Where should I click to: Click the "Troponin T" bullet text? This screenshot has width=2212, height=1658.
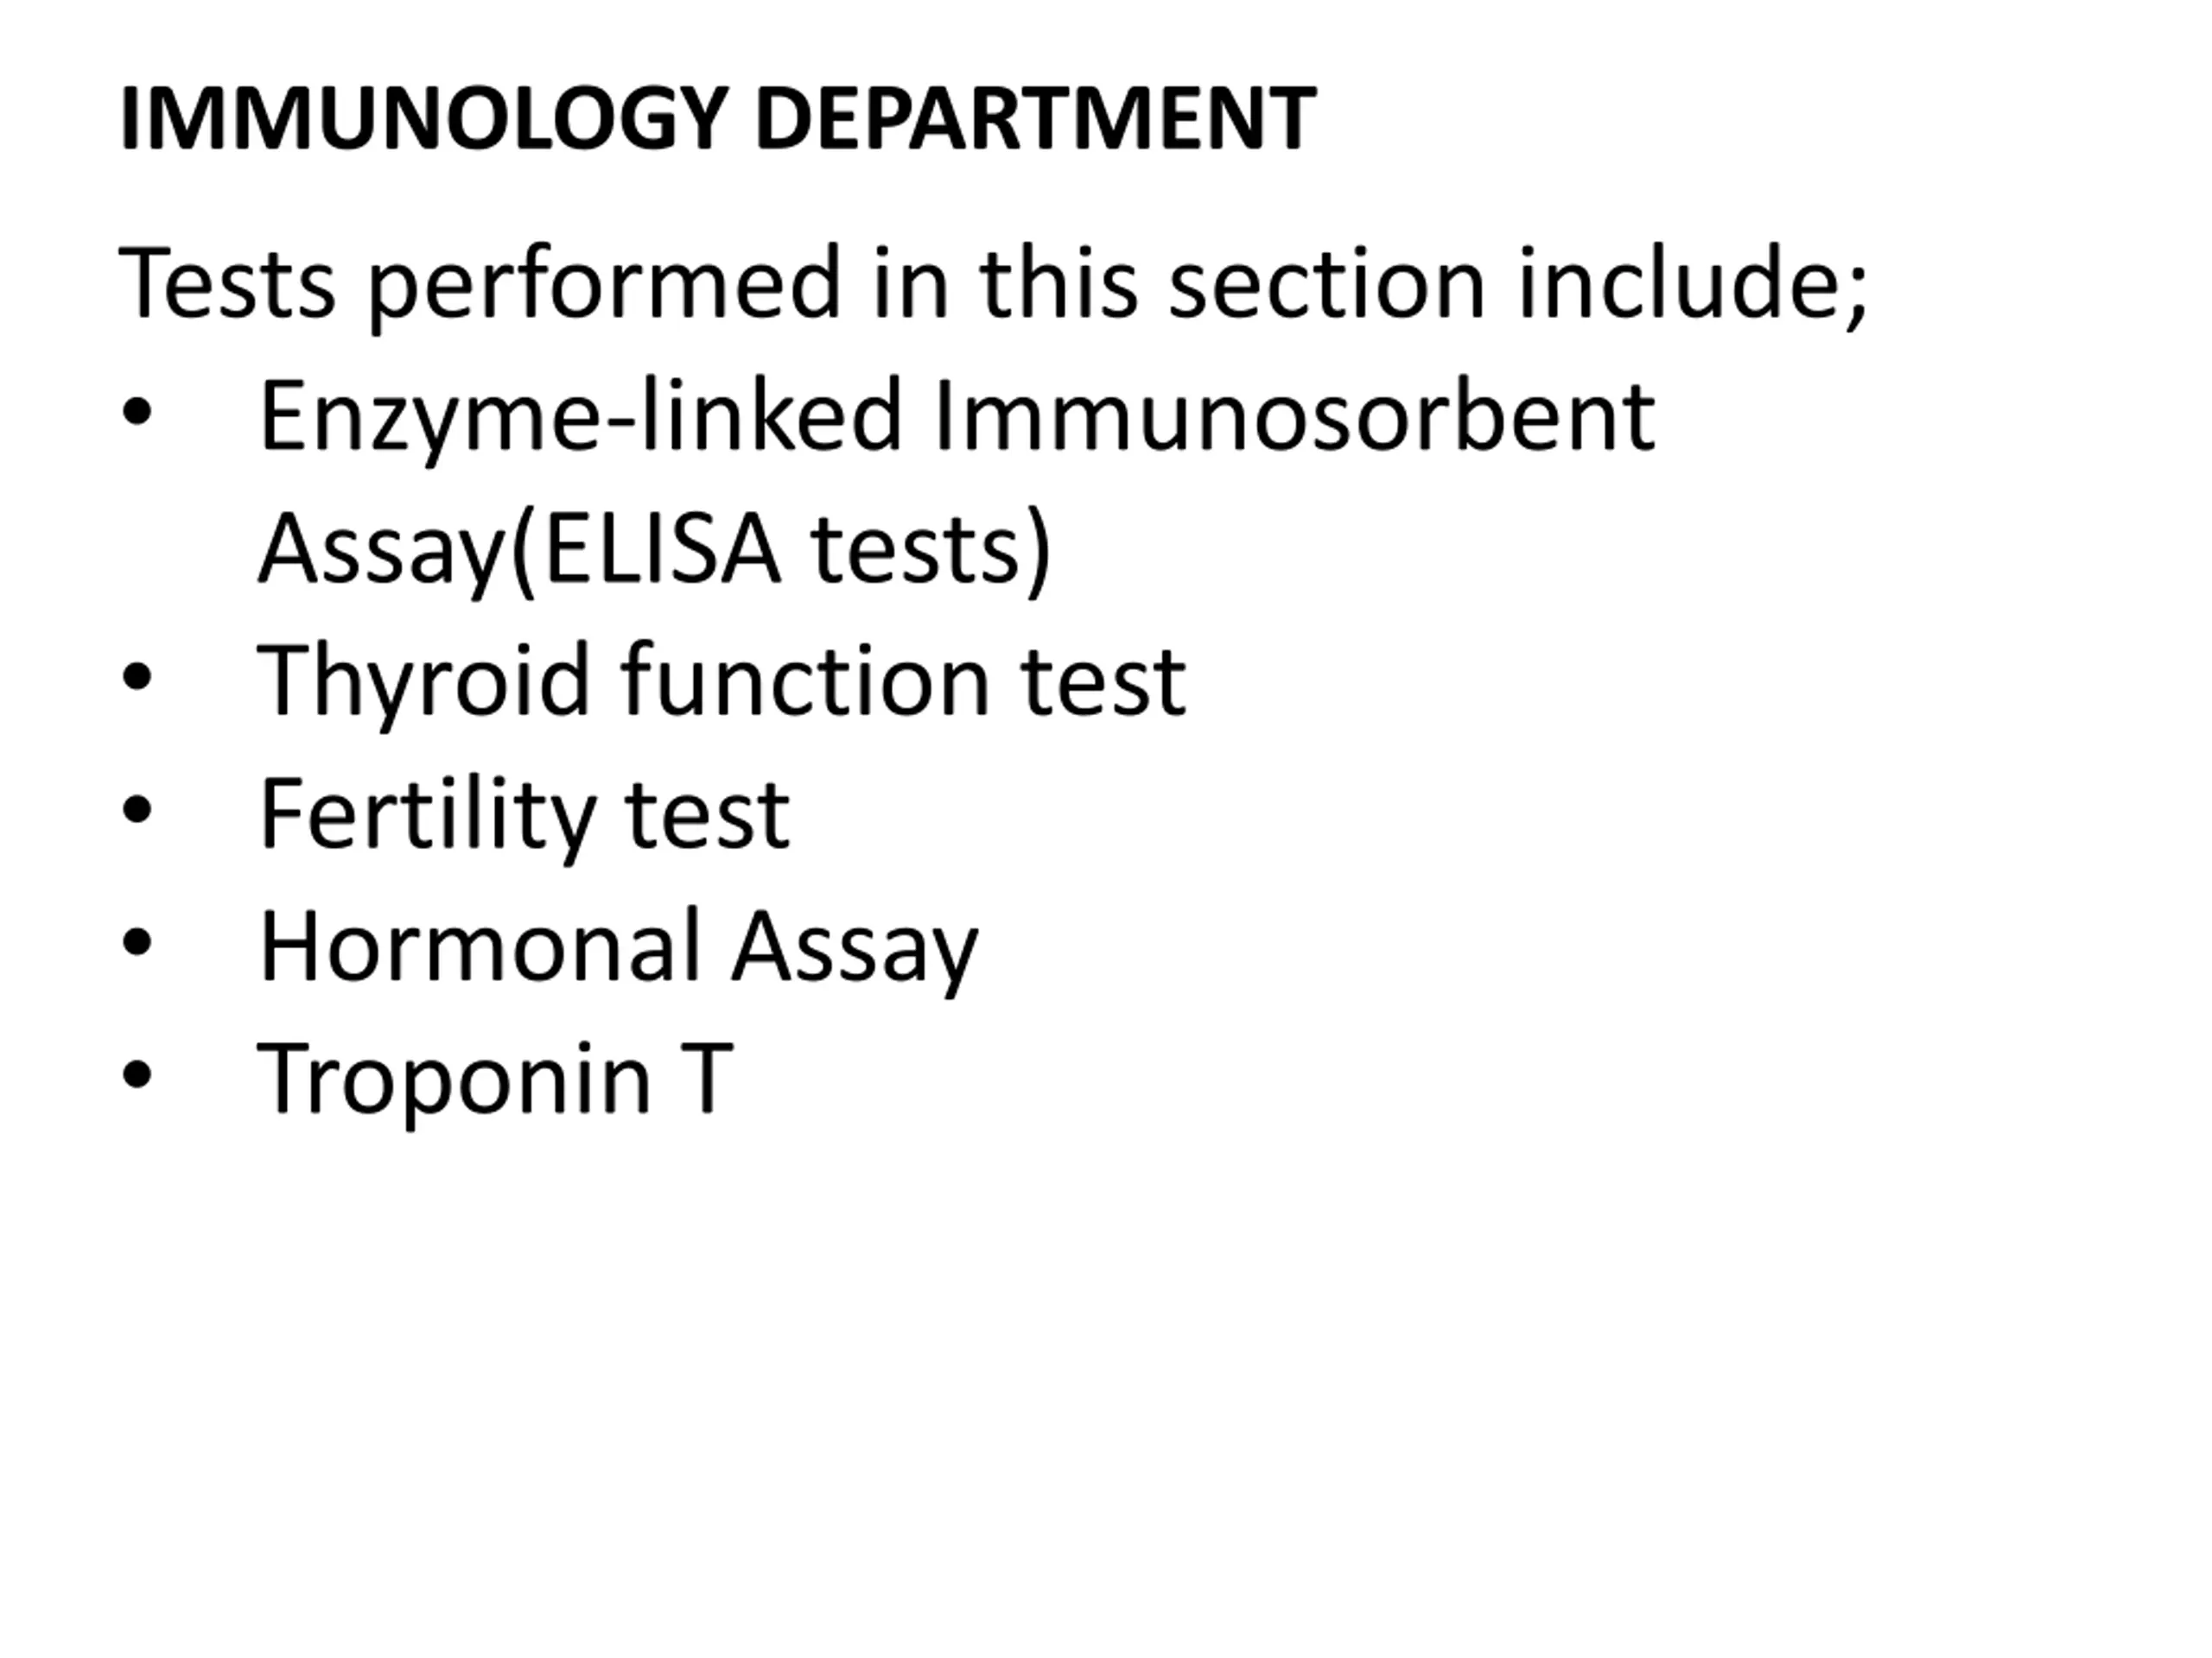tap(495, 1079)
